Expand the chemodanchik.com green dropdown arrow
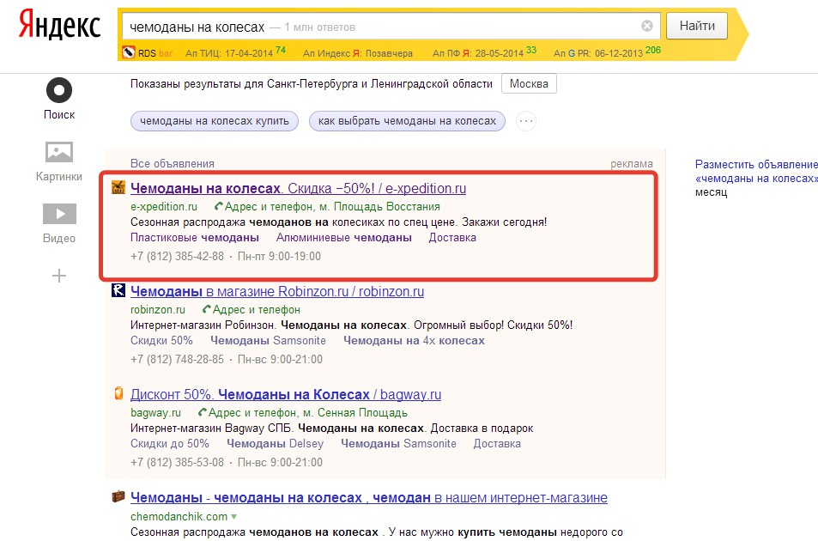 233,516
